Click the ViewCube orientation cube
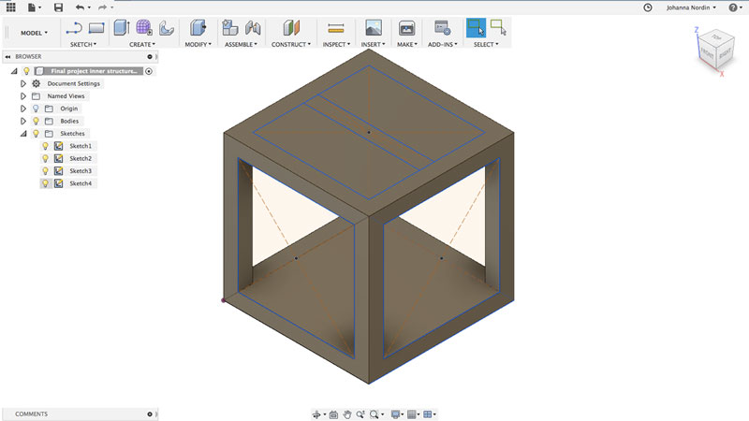749x421 pixels. coord(715,51)
